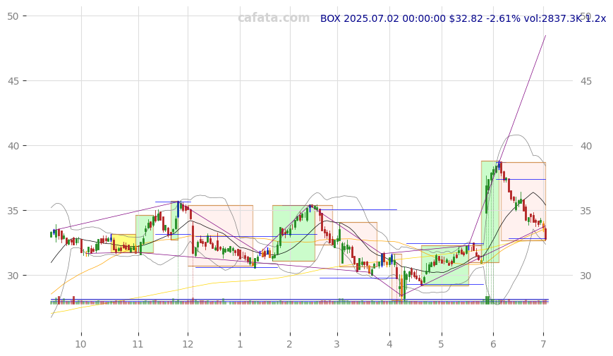613x356 pixels.
Task: Click the green rally box near month 2
Action: 293,233
